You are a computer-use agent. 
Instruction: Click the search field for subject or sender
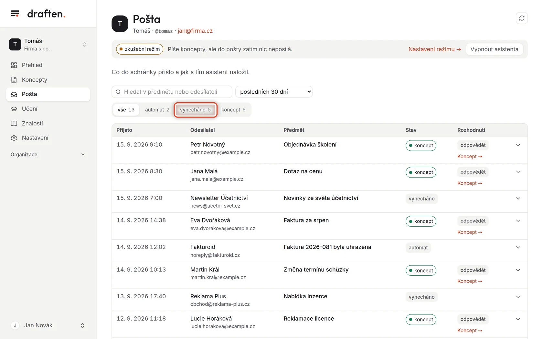tap(172, 92)
